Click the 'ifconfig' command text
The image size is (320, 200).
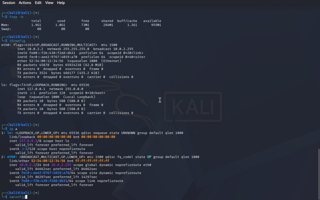(x=17, y=41)
